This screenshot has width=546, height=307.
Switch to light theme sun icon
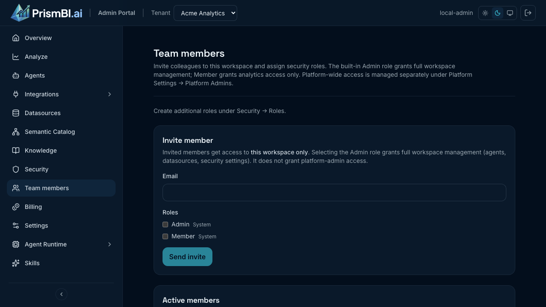coord(485,13)
